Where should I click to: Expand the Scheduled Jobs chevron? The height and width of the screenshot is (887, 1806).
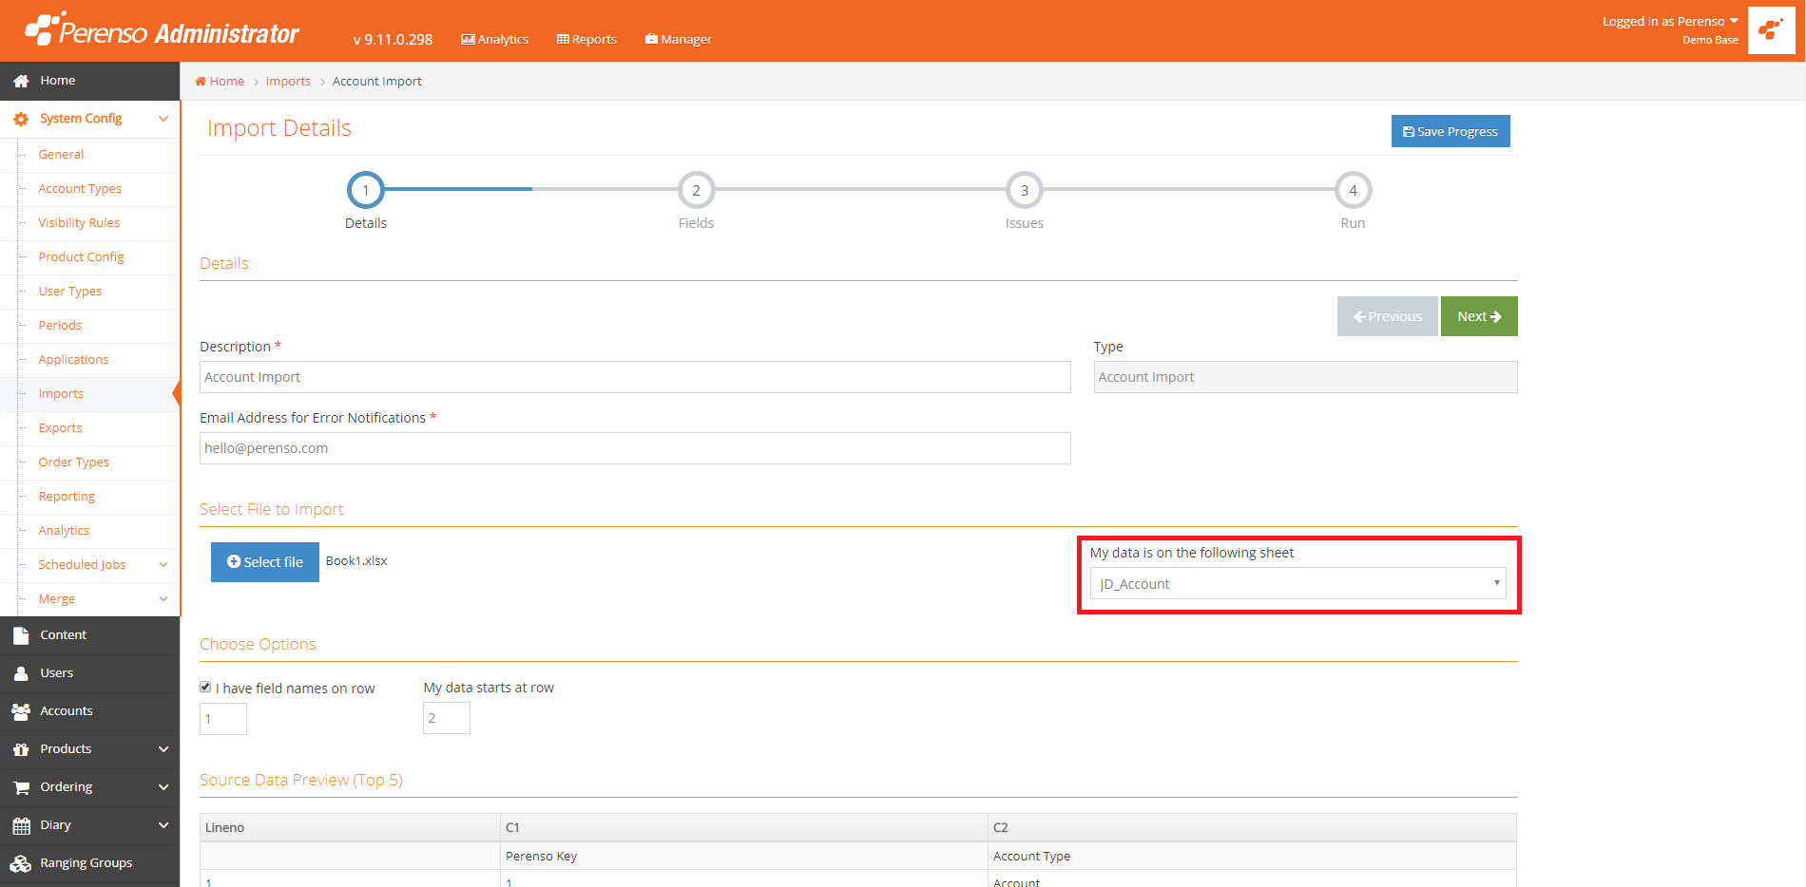[x=163, y=565]
